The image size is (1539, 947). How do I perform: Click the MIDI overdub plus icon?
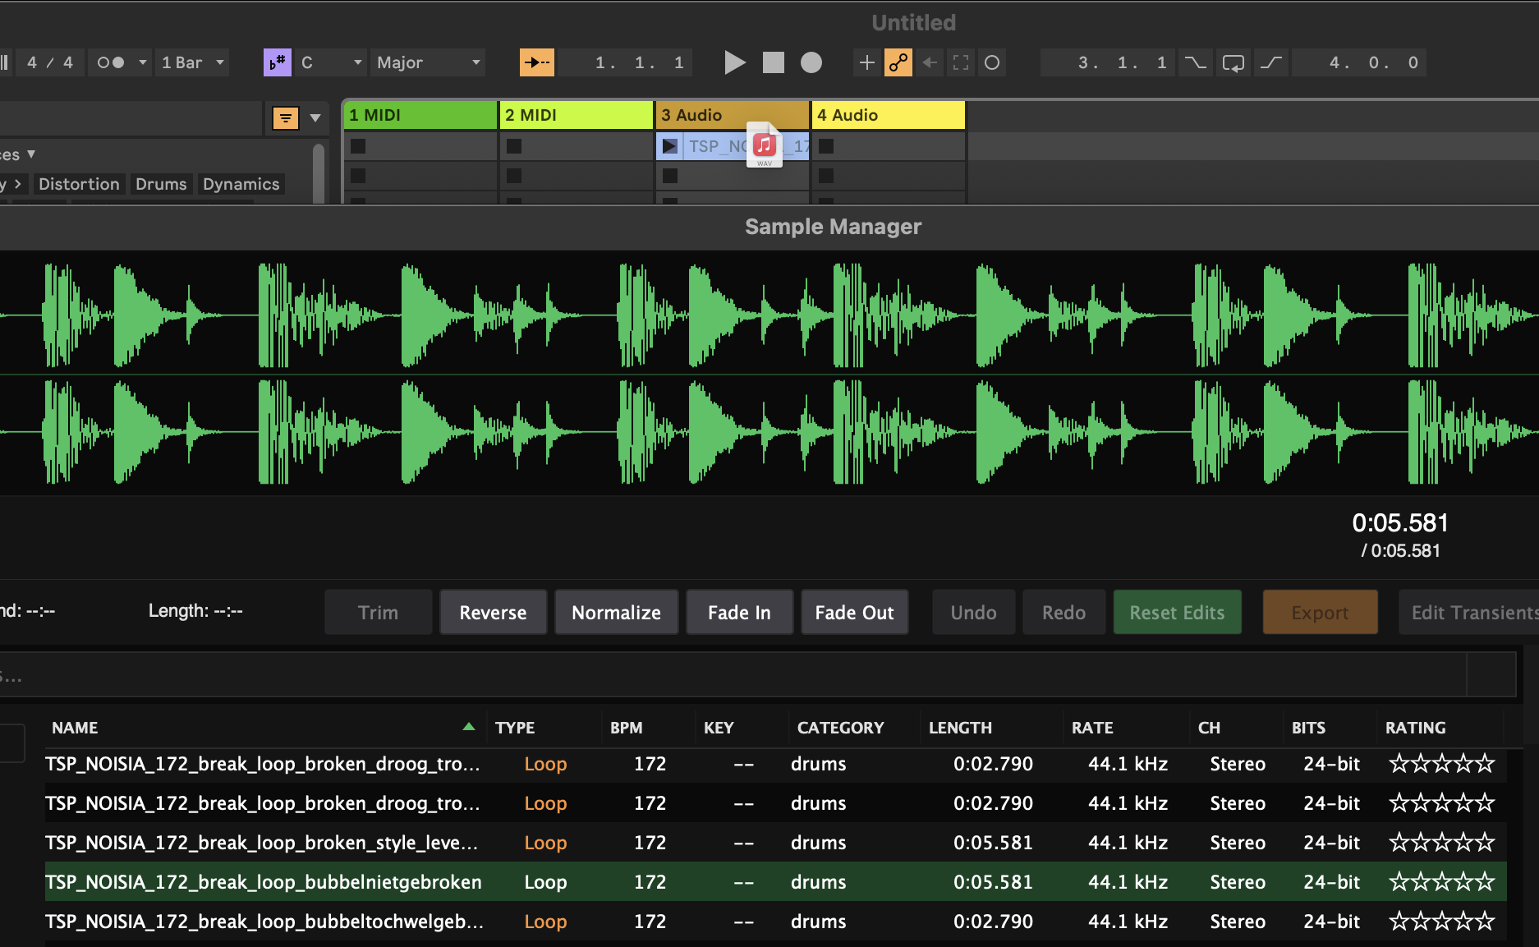pyautogui.click(x=866, y=62)
